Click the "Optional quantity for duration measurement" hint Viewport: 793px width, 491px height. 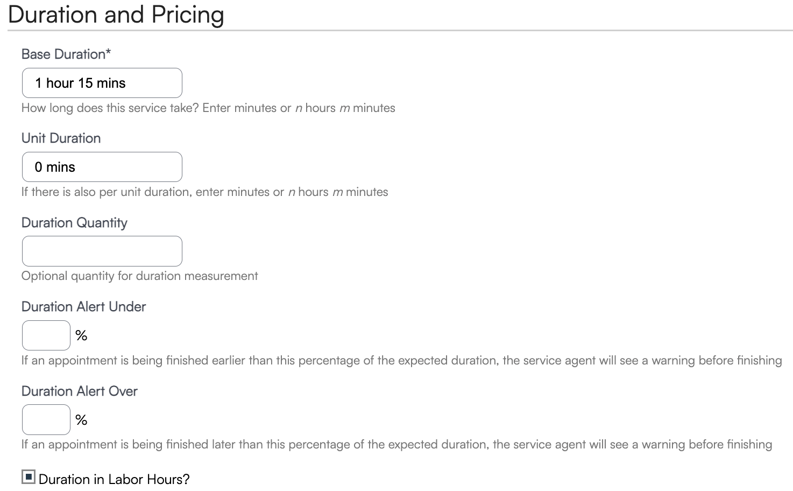139,276
